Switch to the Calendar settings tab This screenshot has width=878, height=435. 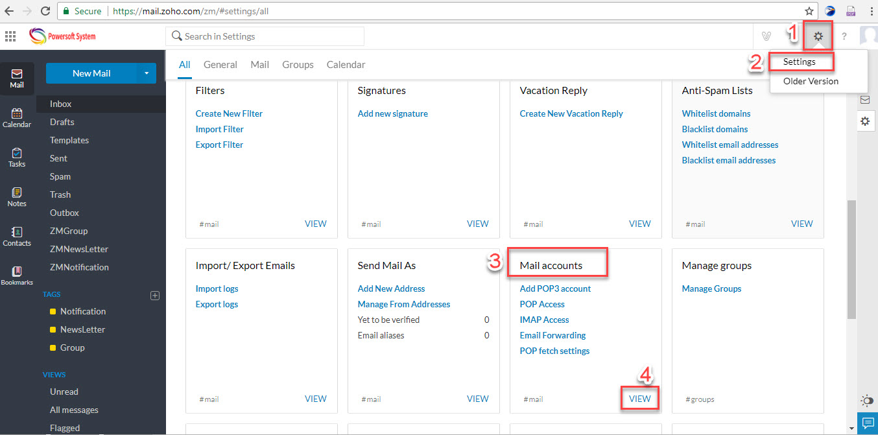point(346,65)
